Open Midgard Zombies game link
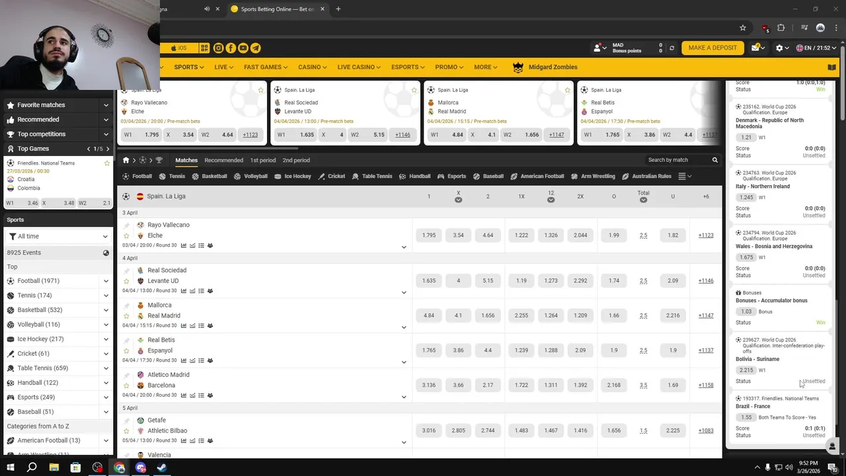 (x=545, y=67)
